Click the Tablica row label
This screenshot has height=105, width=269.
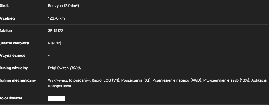[6, 31]
